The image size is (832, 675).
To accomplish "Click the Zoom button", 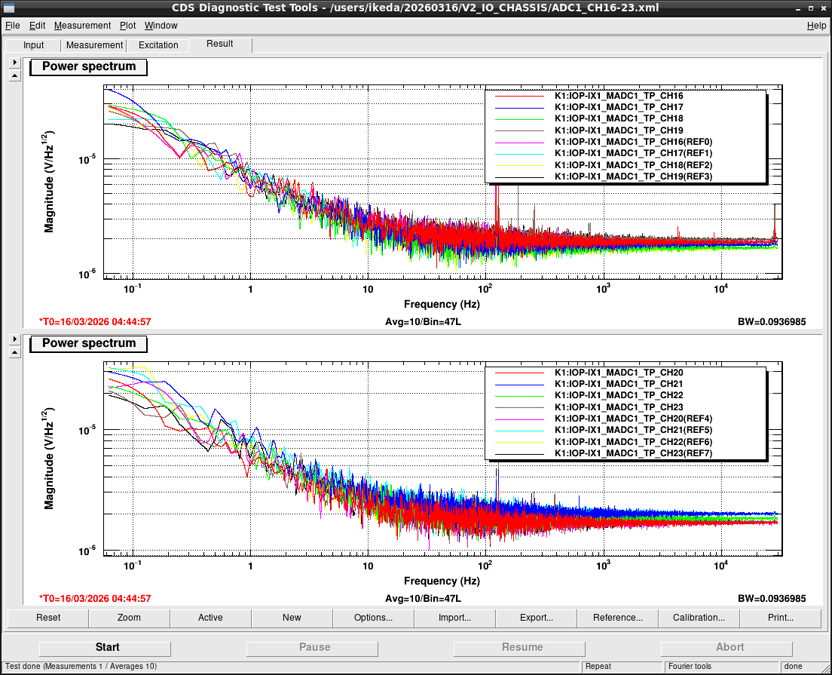I will coord(129,618).
